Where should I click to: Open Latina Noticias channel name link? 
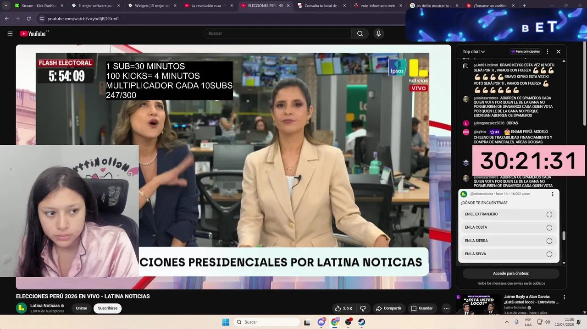point(45,306)
